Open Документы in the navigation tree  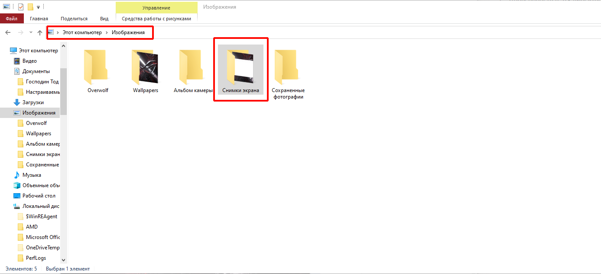(36, 71)
